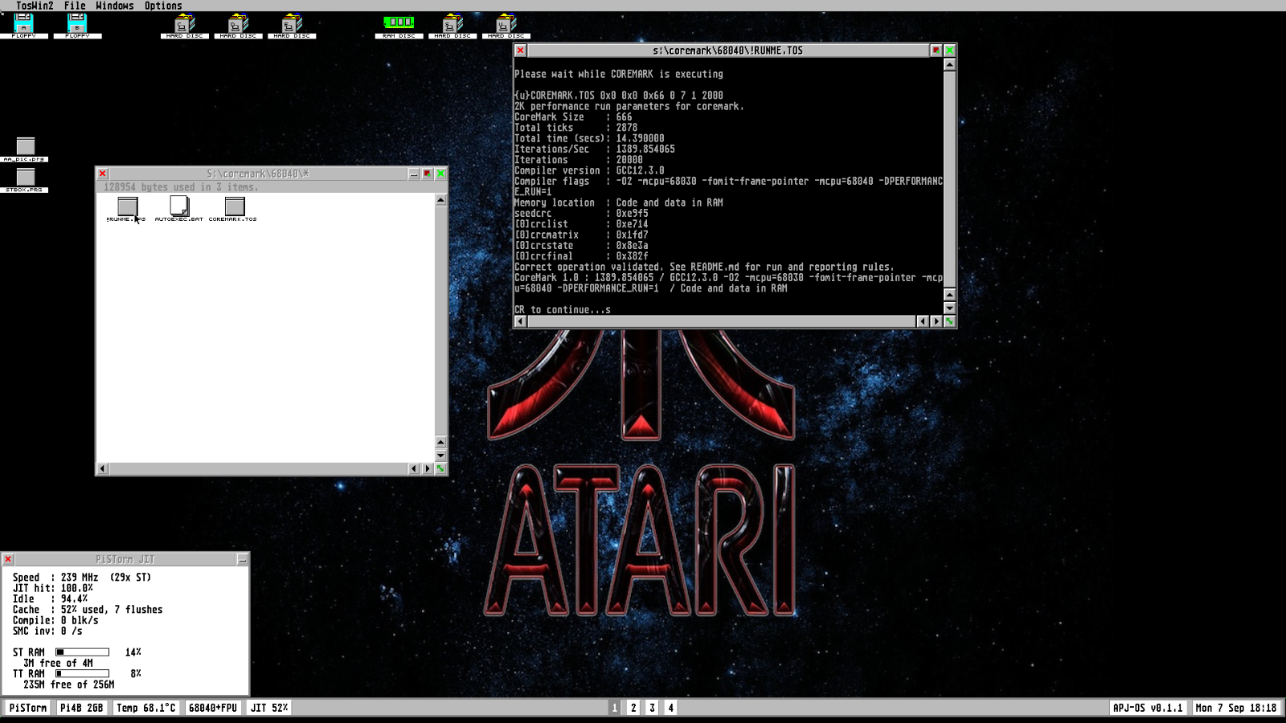Screen dimensions: 1286x723
Task: Click the PiSTorm taskbar label
Action: [x=28, y=708]
